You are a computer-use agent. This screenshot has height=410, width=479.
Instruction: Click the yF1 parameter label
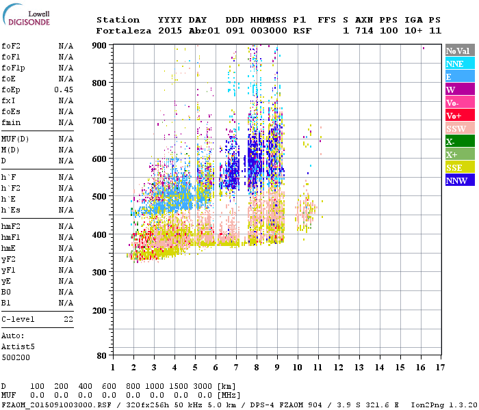tap(8, 271)
